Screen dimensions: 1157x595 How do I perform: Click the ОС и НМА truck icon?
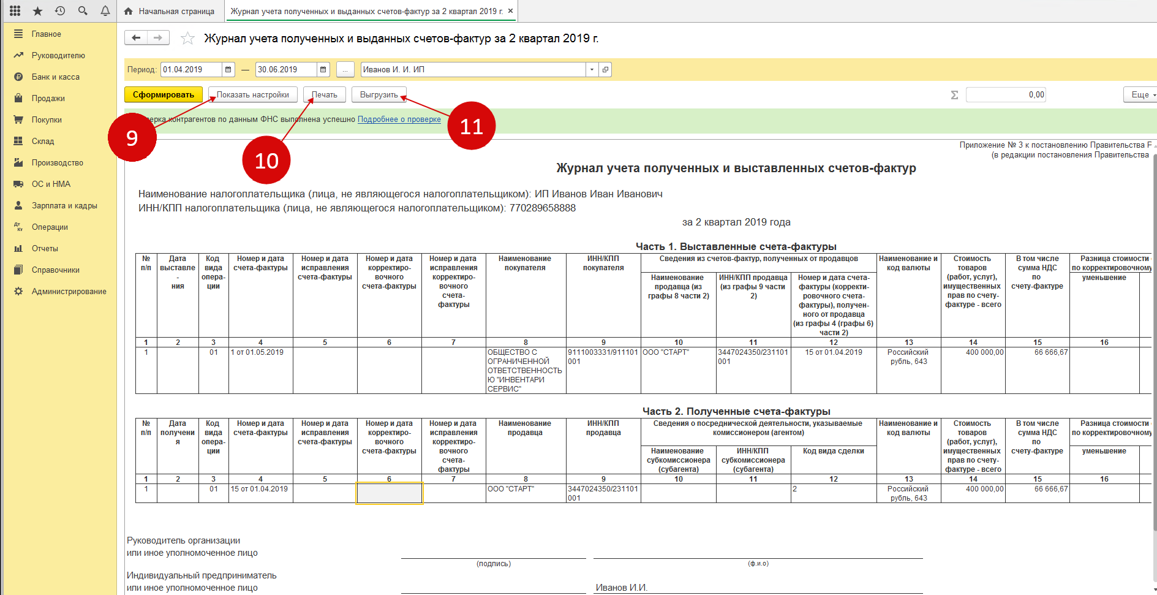tap(18, 184)
